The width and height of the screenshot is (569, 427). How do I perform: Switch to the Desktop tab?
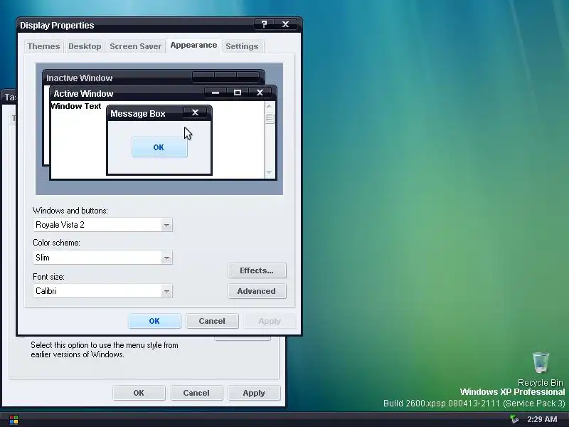click(x=85, y=46)
